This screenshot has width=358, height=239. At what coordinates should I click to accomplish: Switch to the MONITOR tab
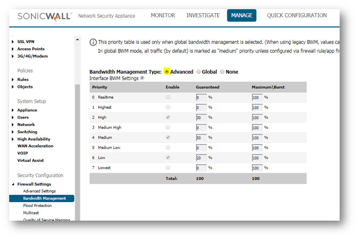(x=163, y=15)
